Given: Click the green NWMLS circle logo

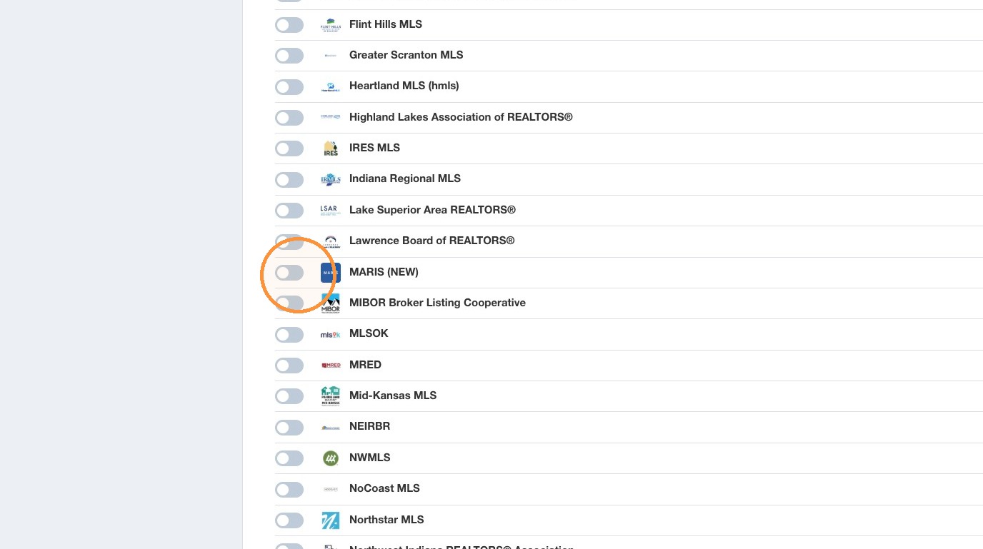Looking at the screenshot, I should (x=331, y=458).
